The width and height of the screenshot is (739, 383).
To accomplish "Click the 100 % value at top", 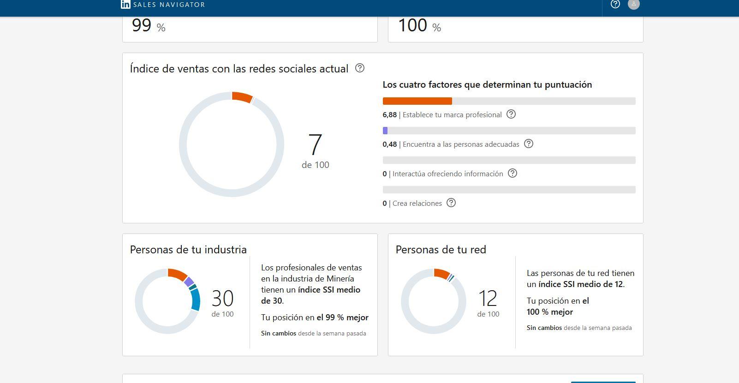I will [419, 25].
